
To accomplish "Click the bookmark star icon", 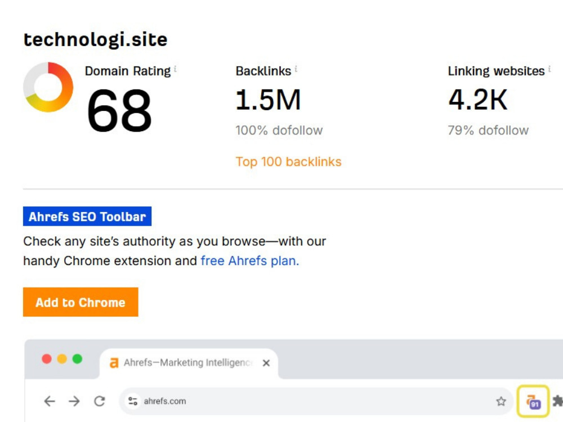I will (x=501, y=401).
